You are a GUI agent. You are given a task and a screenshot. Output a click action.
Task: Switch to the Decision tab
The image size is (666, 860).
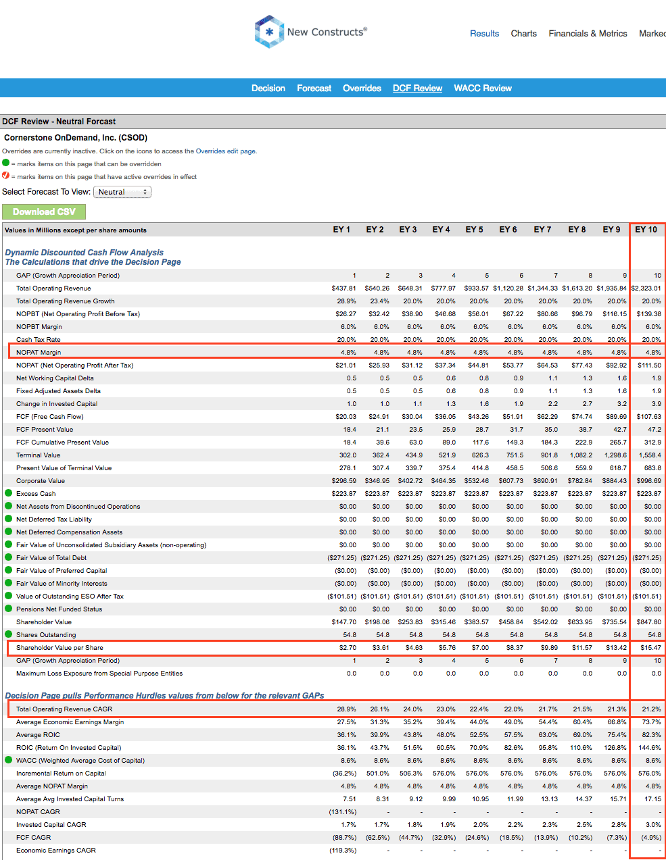tap(268, 88)
